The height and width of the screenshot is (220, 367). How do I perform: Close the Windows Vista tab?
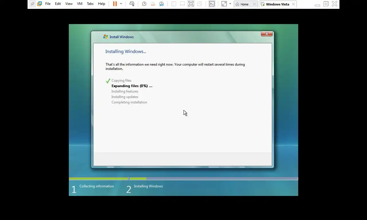[293, 4]
